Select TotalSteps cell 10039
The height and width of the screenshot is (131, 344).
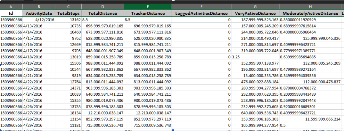click(68, 94)
